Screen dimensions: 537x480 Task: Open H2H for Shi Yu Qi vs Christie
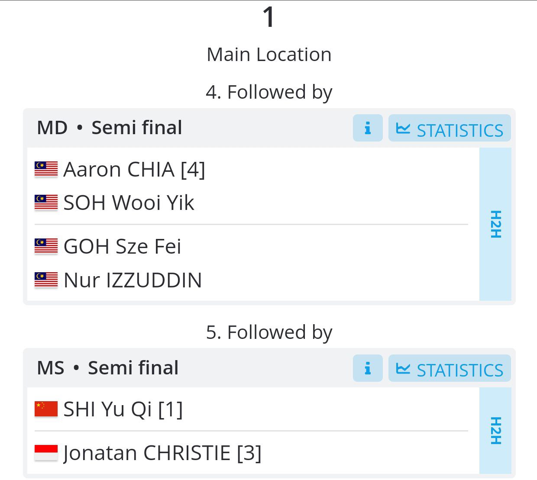[495, 431]
